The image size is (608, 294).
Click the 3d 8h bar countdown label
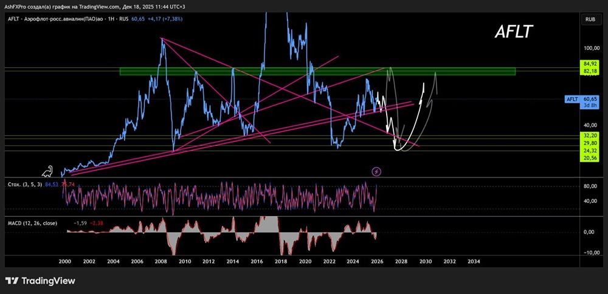[x=592, y=104]
